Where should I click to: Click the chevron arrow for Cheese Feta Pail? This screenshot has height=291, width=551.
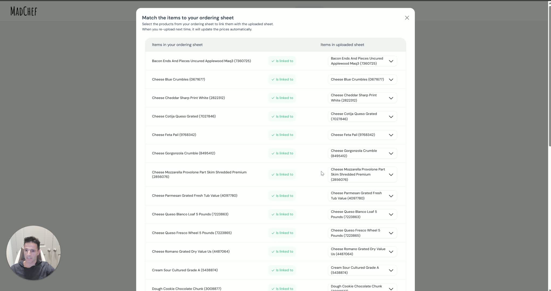click(x=391, y=135)
